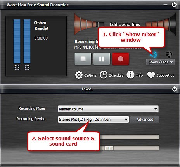Minimize the WaveMax recorder window

tap(165, 5)
